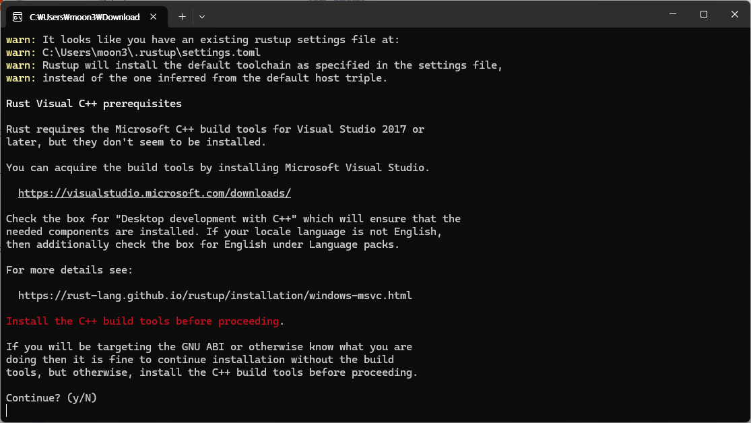Click the "Continue? (y/N)" prompt text
751x423 pixels.
point(51,398)
